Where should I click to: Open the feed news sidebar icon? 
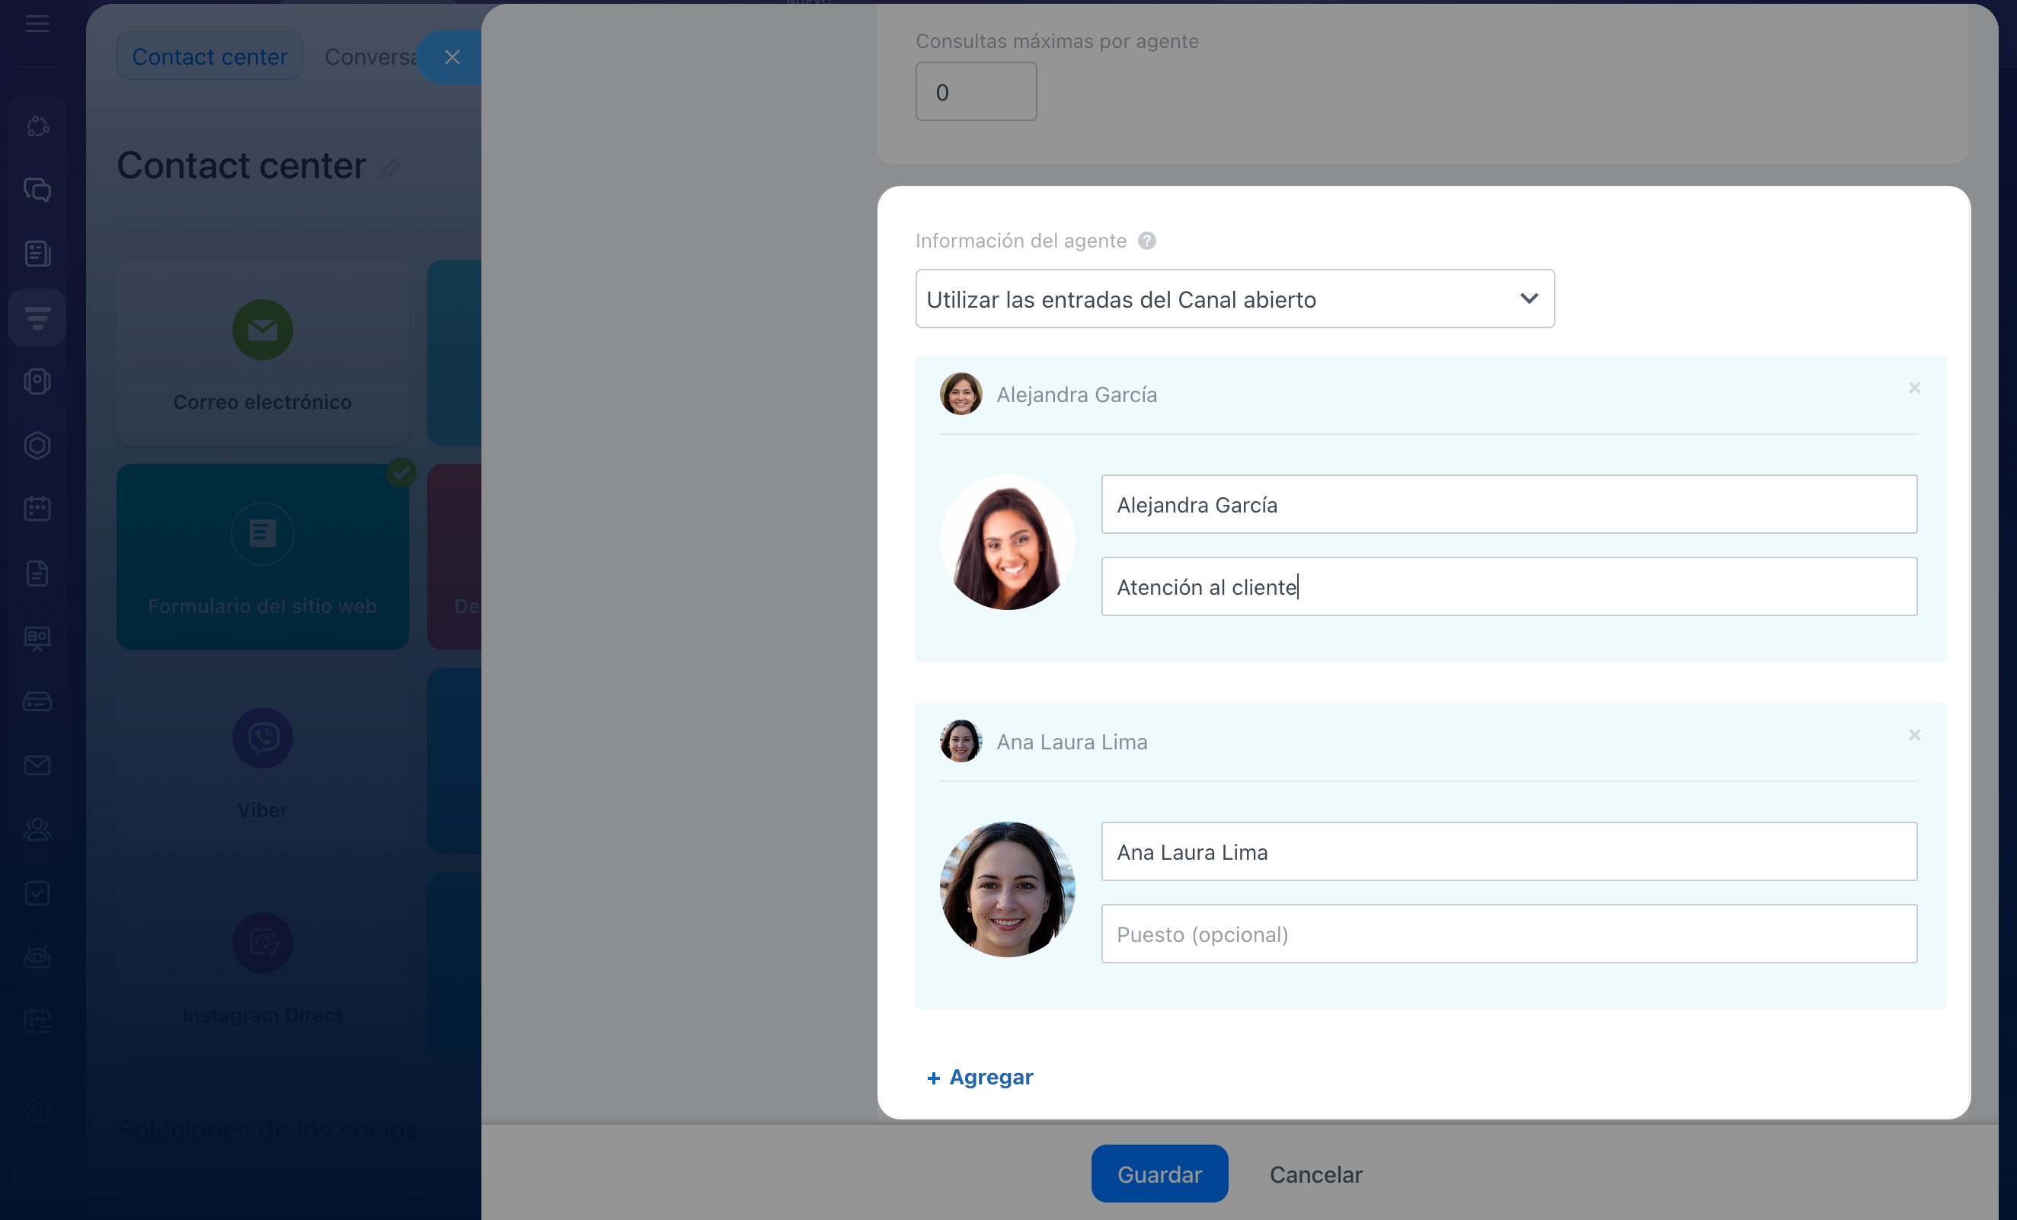37,254
